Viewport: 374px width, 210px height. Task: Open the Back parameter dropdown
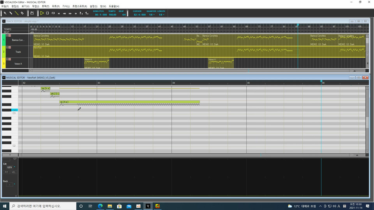tap(14, 184)
